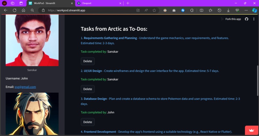The image size is (259, 136).
Task: Delete the Database Design task
Action: 87,122
